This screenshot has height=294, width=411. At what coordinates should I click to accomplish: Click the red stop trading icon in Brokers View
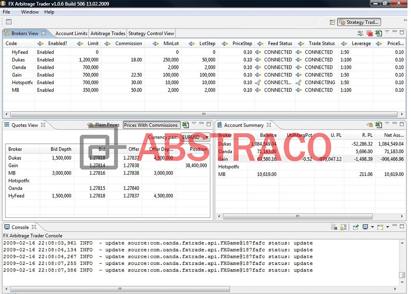370,33
